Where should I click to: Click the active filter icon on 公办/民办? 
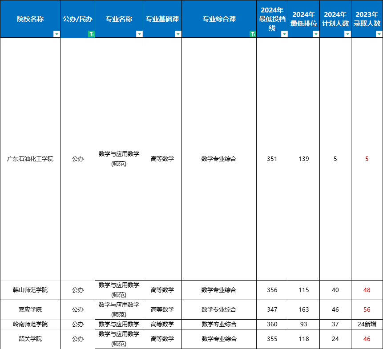click(91, 34)
